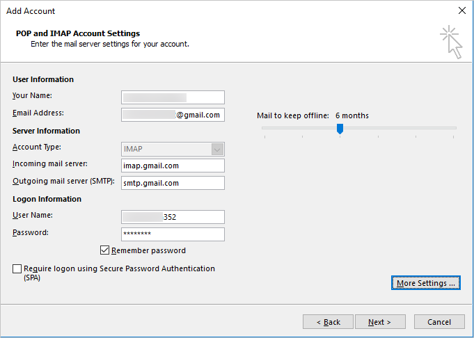
Task: Go to the previous step with Back
Action: point(328,322)
